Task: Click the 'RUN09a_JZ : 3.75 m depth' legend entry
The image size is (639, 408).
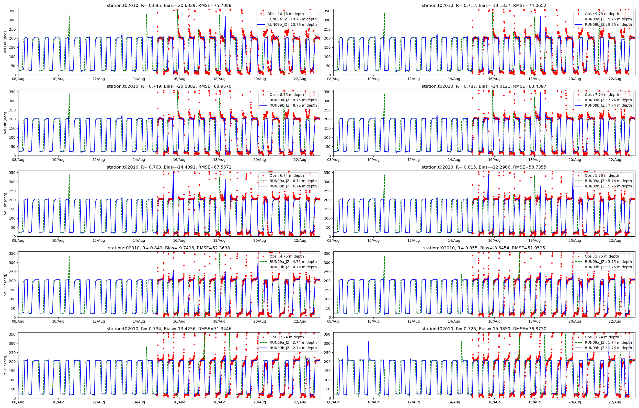Action: [608, 261]
